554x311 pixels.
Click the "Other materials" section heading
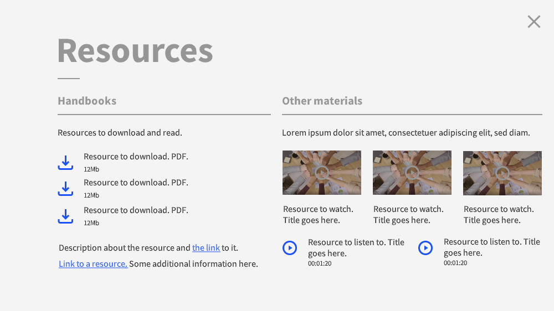pyautogui.click(x=322, y=101)
